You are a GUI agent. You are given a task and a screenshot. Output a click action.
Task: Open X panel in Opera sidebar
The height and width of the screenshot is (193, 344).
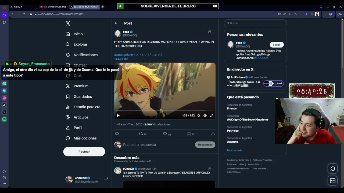tap(4, 112)
